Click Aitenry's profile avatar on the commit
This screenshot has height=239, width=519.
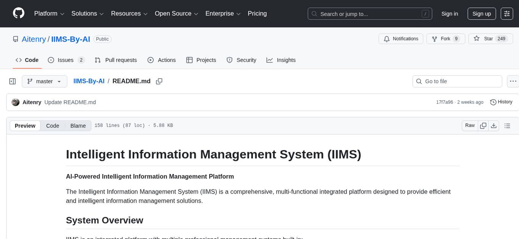tap(15, 102)
